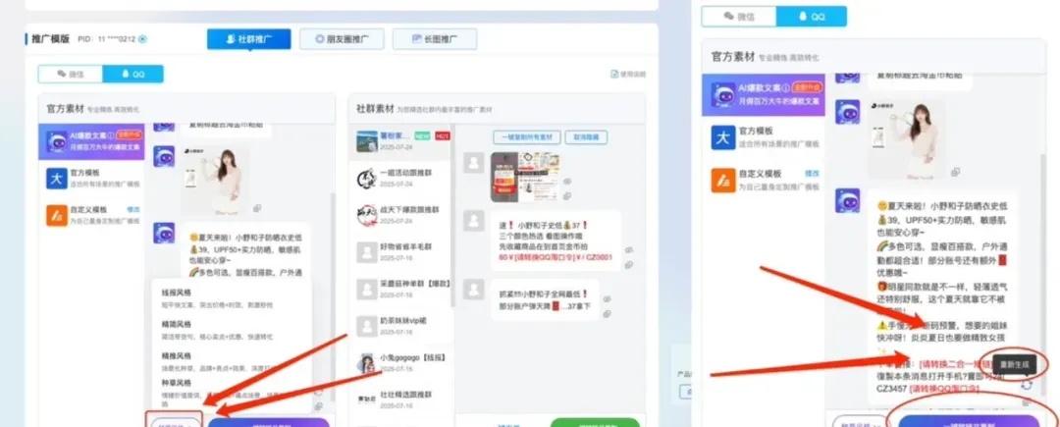Select the 小兔gogogo group avatar
Viewport: 1060px width, 427px height.
tap(366, 361)
